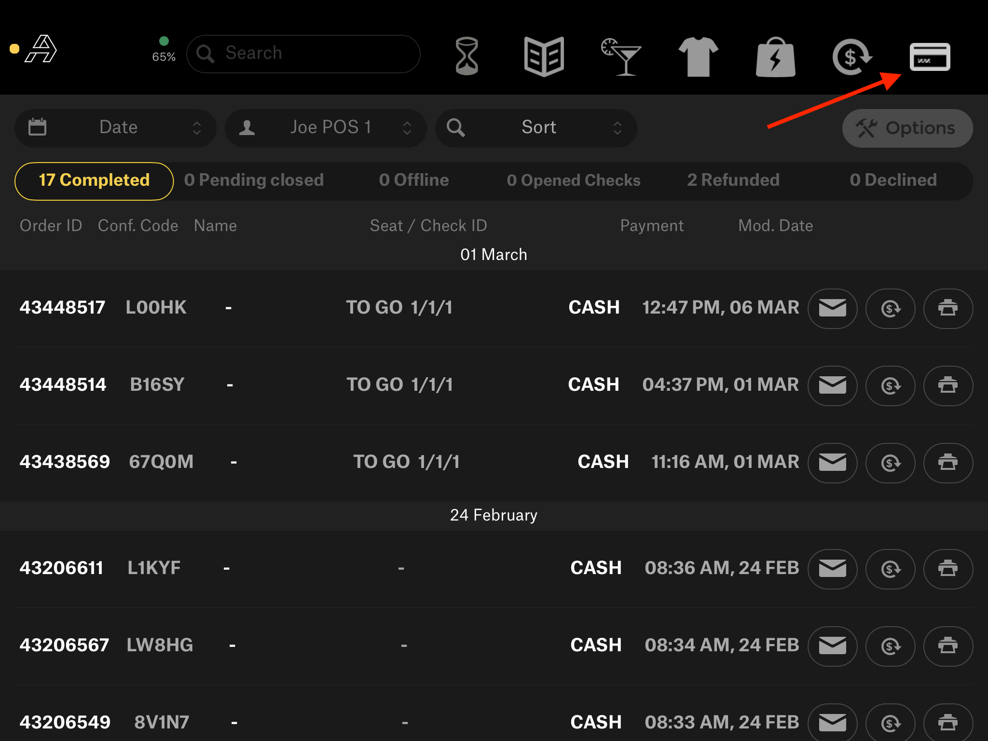
Task: Email receipt for order 43448517
Action: tap(832, 308)
